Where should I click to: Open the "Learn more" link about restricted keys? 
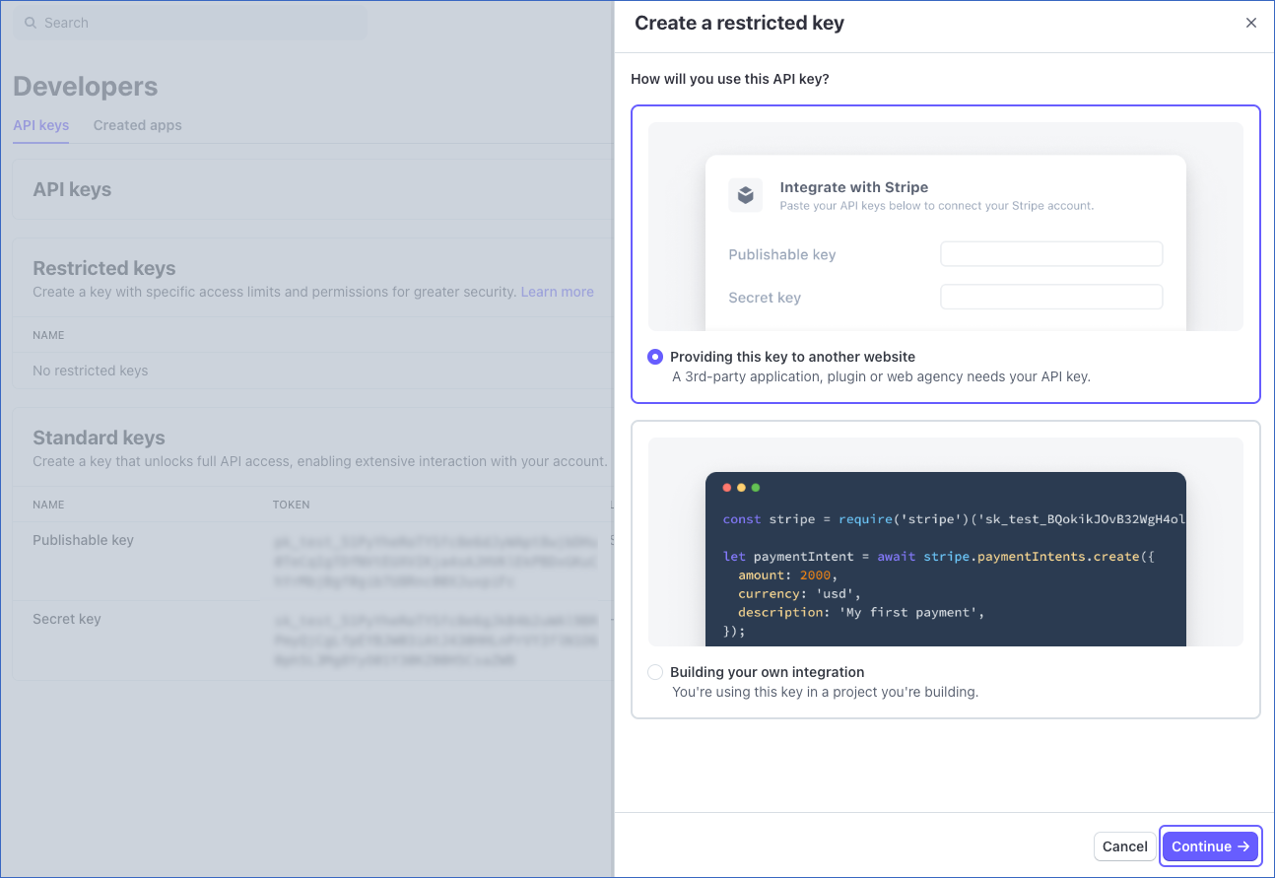[557, 292]
